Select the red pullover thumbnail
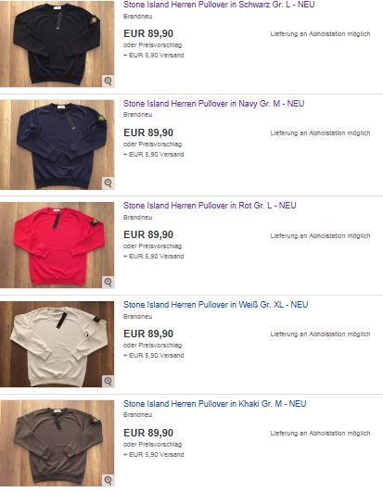The image size is (383, 492). 57,245
